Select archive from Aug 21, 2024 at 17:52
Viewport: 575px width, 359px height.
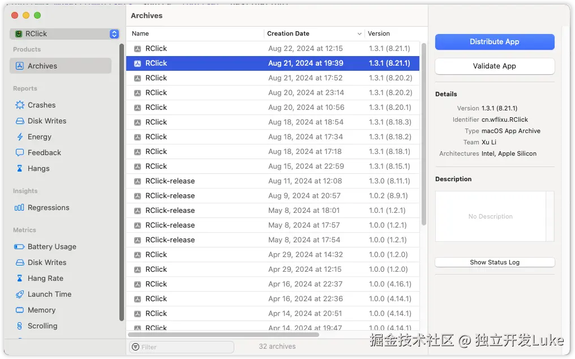point(272,78)
